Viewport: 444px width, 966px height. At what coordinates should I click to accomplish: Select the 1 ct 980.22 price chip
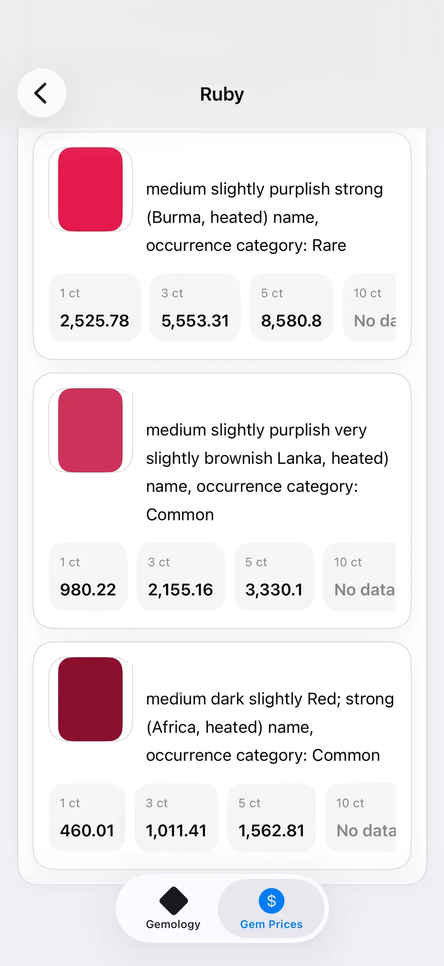(88, 576)
